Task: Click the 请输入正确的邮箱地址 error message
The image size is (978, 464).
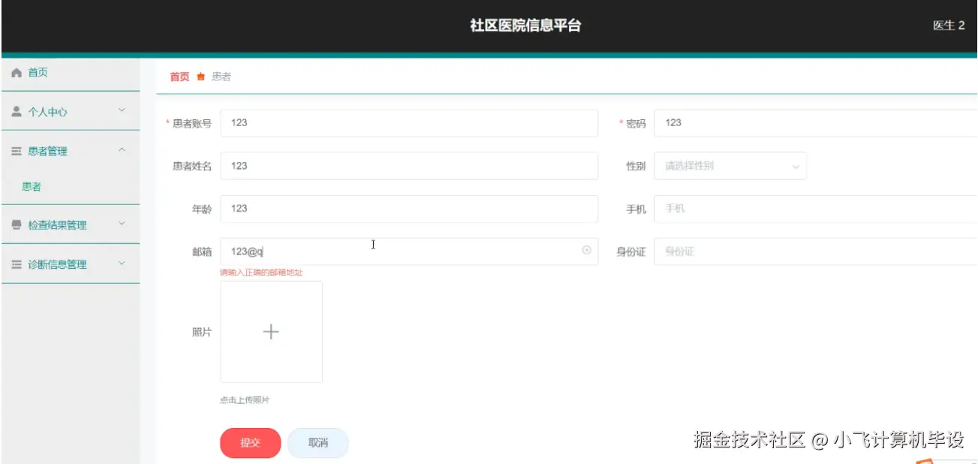Action: tap(261, 273)
